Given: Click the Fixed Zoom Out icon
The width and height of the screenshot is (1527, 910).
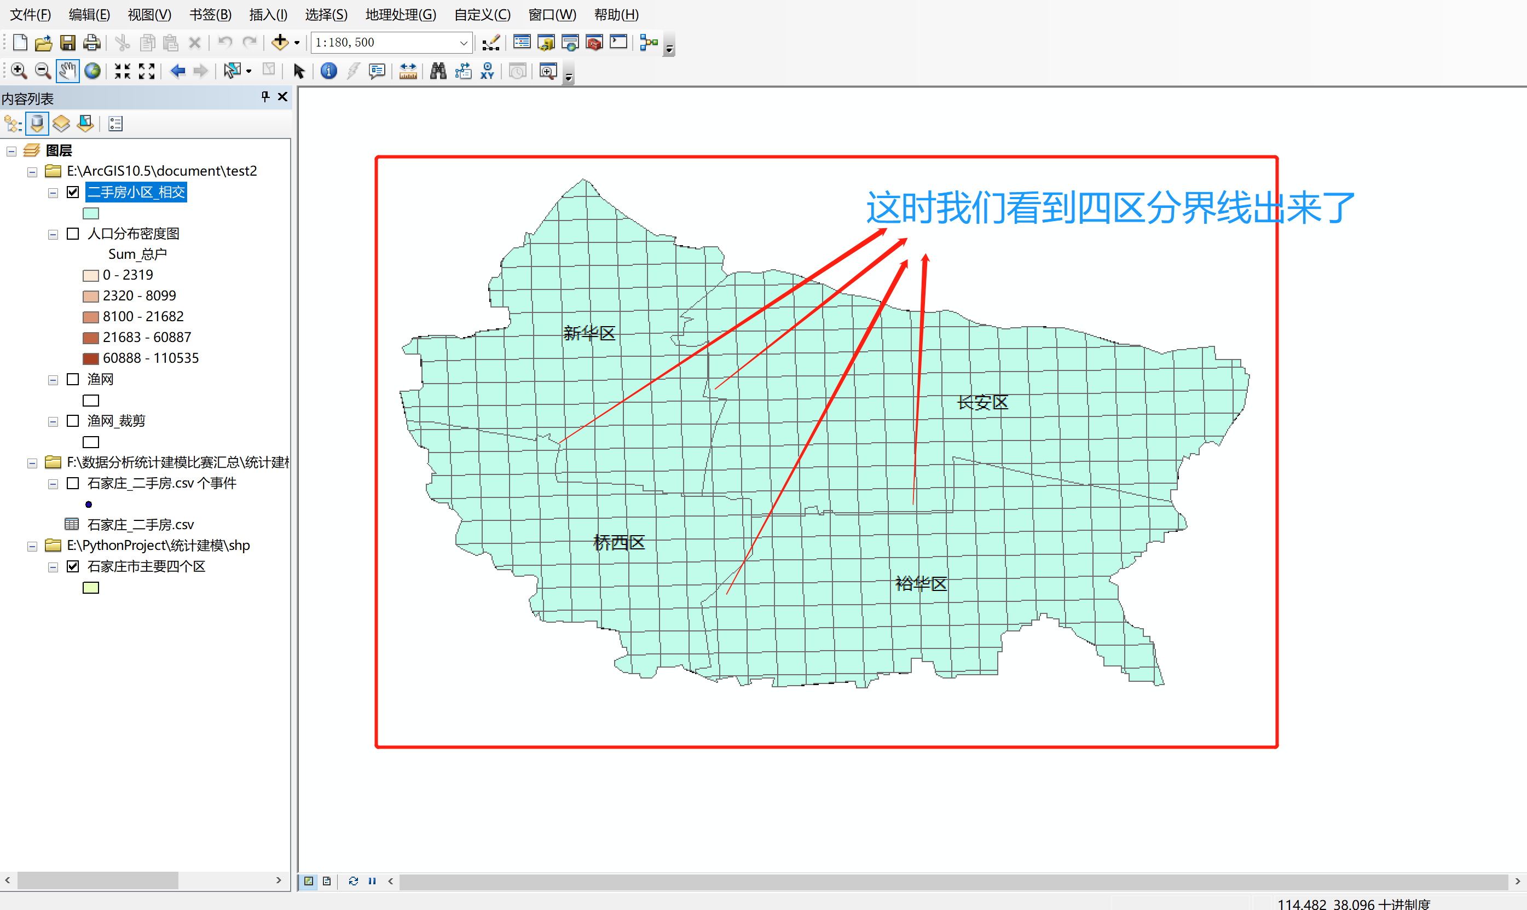Looking at the screenshot, I should pyautogui.click(x=147, y=71).
